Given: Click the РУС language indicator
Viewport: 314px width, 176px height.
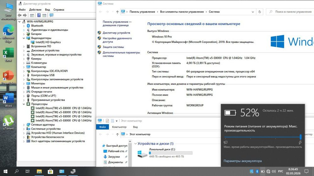Looking at the screenshot, I should click(280, 171).
